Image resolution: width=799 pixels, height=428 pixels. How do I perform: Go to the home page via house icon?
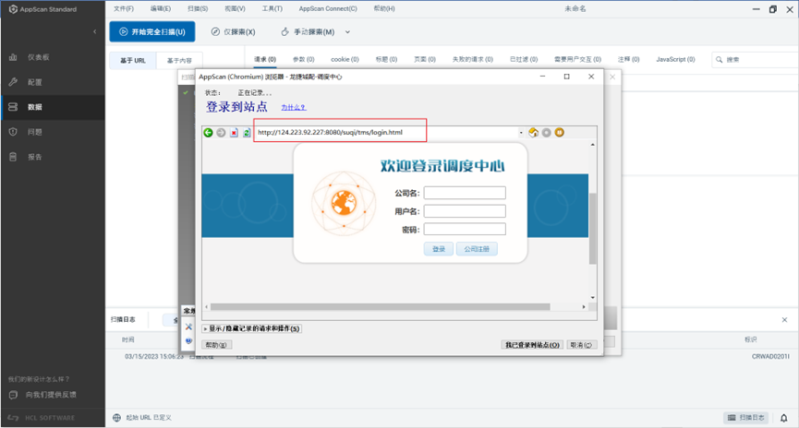[x=534, y=132]
